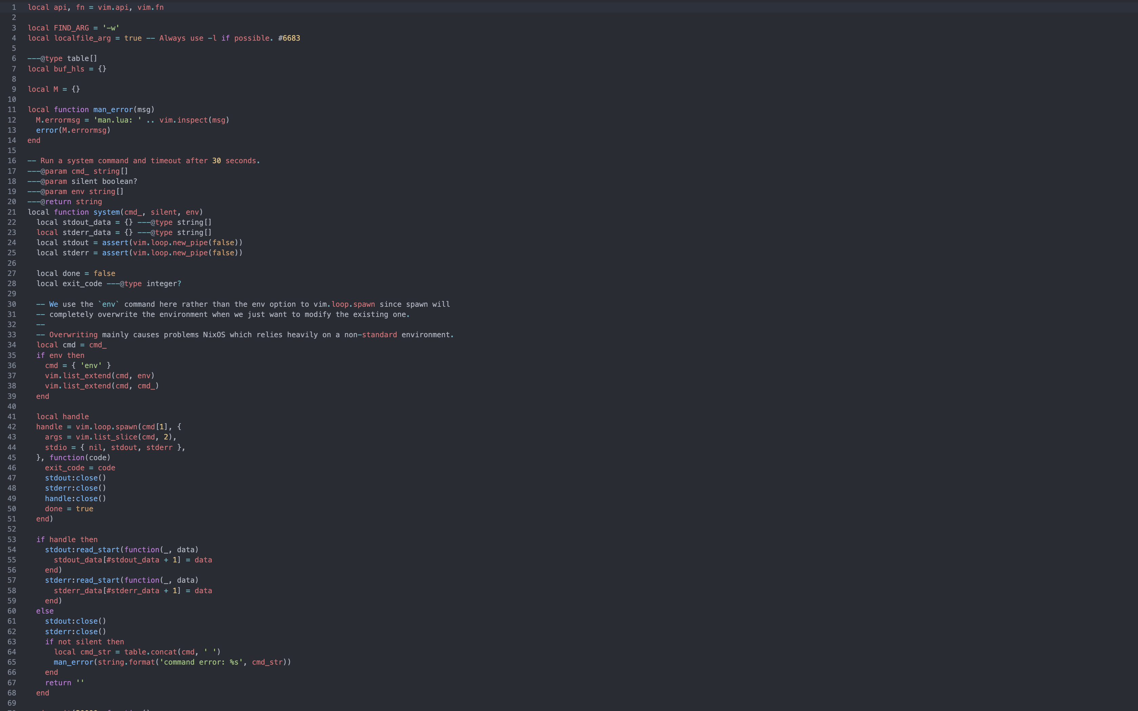
Task: Click the else keyword on line 60
Action: pyautogui.click(x=45, y=611)
